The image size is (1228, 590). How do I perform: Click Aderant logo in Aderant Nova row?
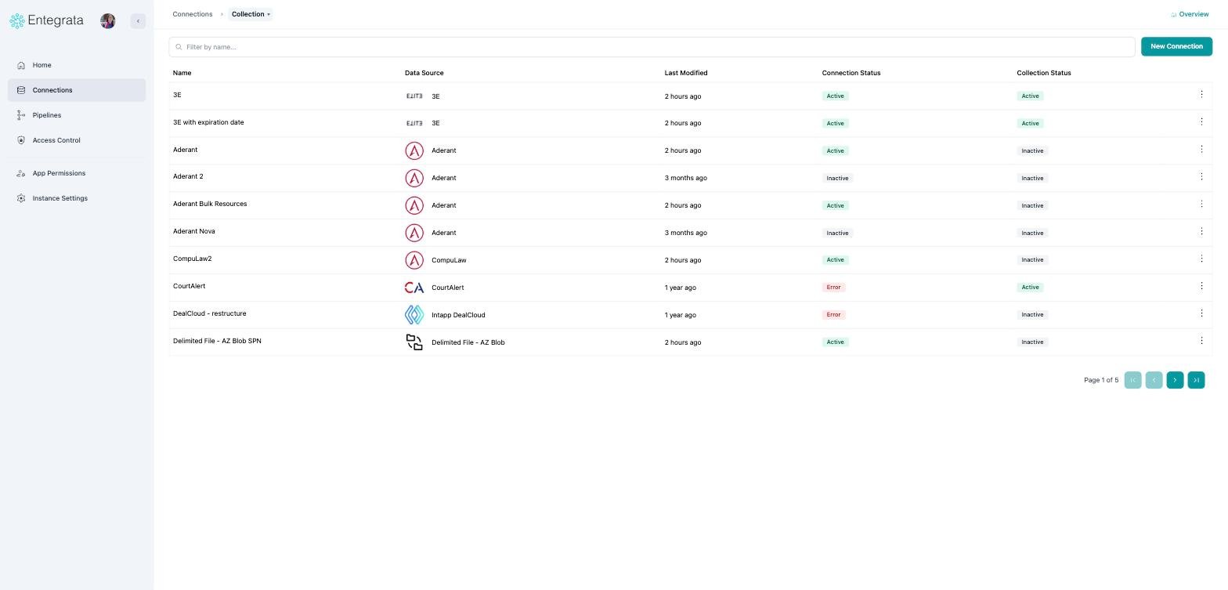[x=414, y=233]
